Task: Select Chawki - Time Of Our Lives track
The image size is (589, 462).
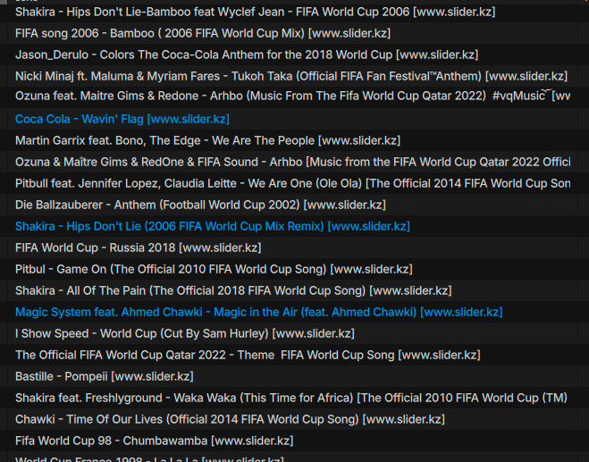Action: (x=230, y=419)
